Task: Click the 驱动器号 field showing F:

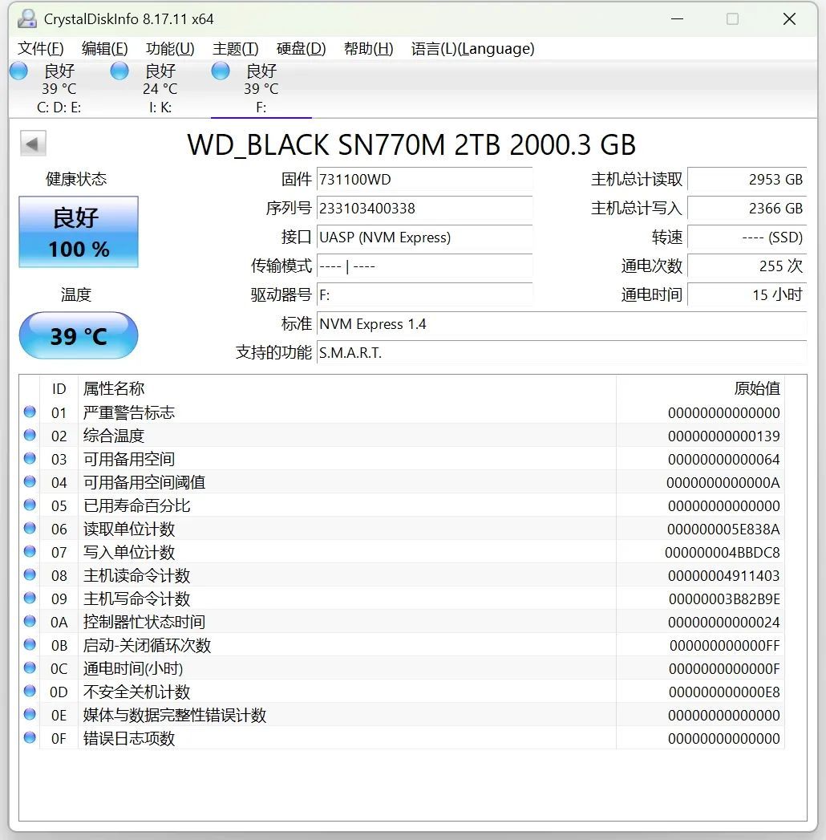Action: coord(424,294)
